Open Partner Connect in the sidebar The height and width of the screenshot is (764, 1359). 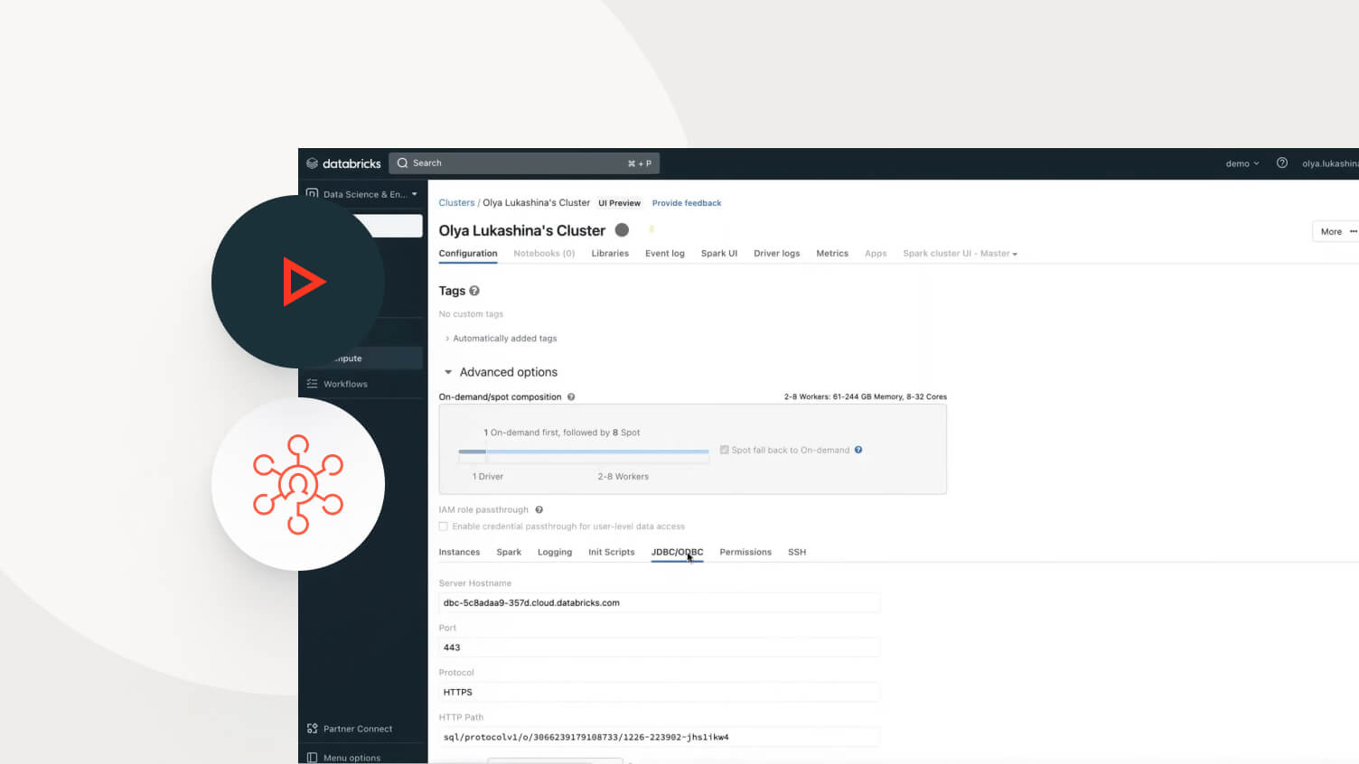click(358, 729)
